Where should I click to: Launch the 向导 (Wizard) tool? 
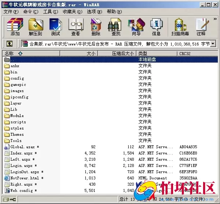[x=136, y=27]
